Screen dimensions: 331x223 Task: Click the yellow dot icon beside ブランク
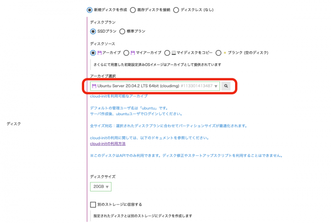[225, 52]
